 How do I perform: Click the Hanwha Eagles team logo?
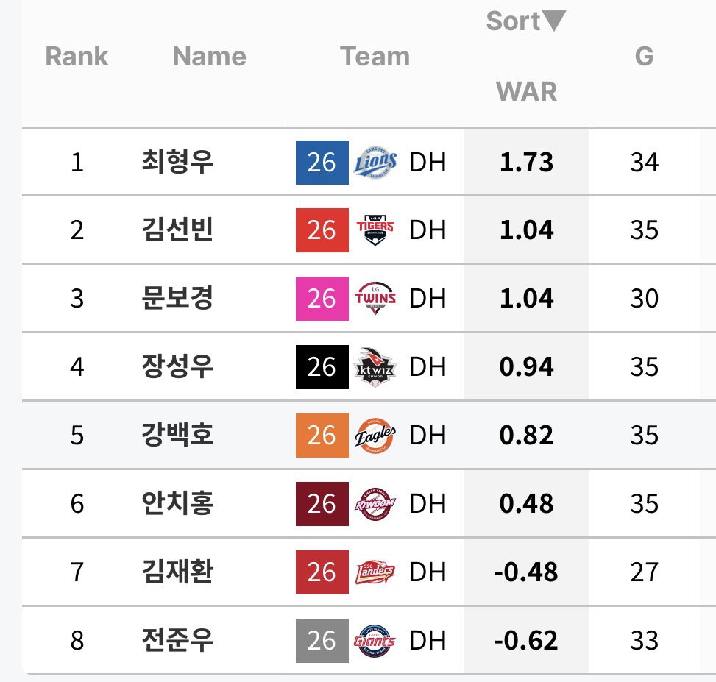pyautogui.click(x=375, y=436)
